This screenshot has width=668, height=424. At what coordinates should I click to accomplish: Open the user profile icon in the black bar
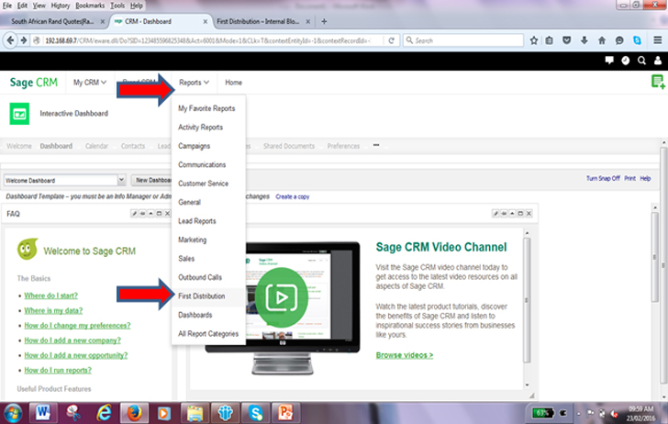pyautogui.click(x=658, y=61)
